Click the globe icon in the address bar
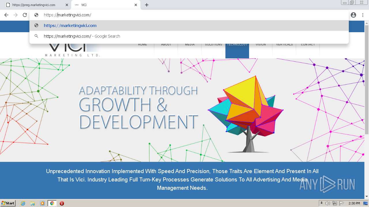This screenshot has width=369, height=207. (36, 15)
